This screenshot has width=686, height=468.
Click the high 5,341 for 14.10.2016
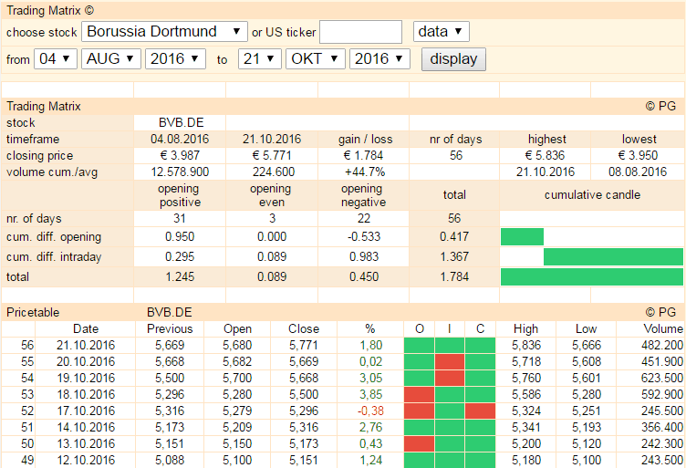526,427
